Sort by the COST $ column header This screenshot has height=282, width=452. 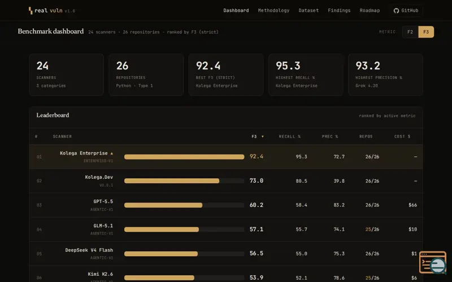coord(402,136)
